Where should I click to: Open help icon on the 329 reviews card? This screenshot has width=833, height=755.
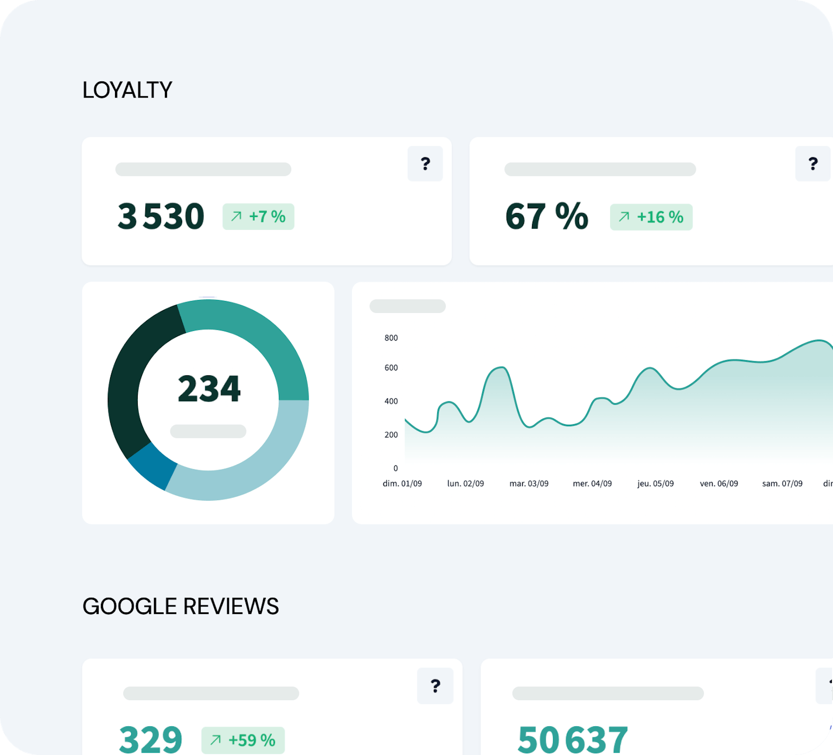pyautogui.click(x=435, y=686)
